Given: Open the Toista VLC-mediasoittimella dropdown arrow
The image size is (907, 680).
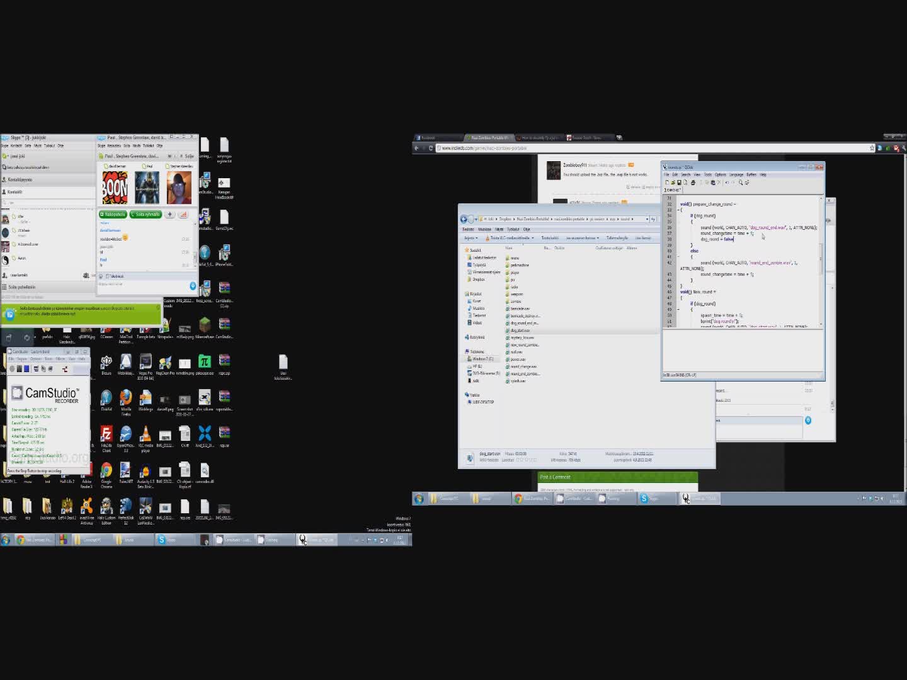Looking at the screenshot, I should 532,238.
